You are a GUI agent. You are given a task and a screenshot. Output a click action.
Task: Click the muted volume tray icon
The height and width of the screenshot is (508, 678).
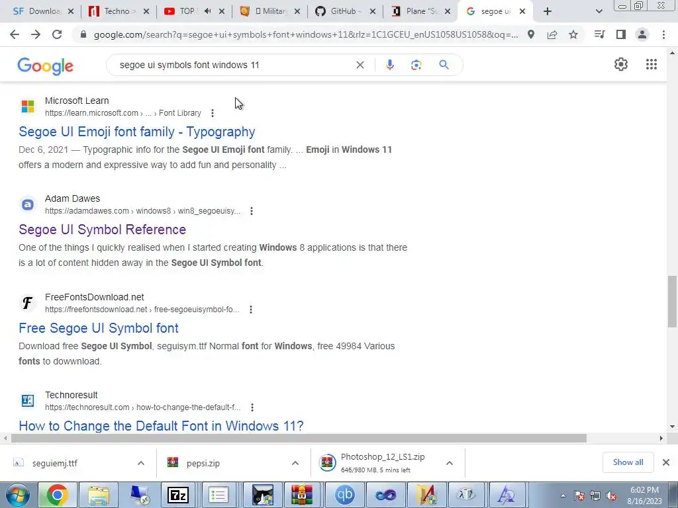coord(611,496)
